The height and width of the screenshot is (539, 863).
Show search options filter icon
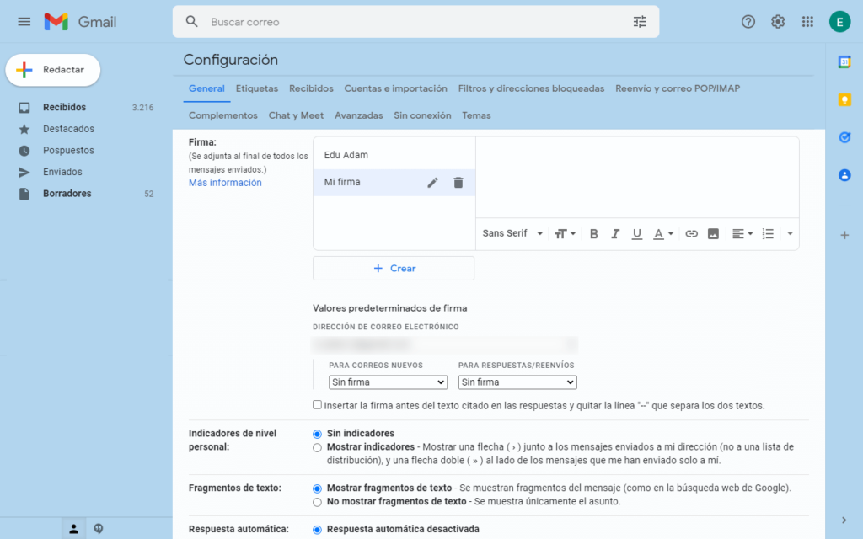(x=640, y=22)
